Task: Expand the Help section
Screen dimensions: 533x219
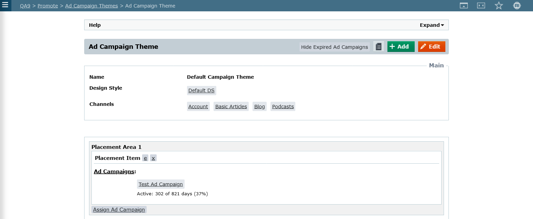Action: pyautogui.click(x=432, y=25)
